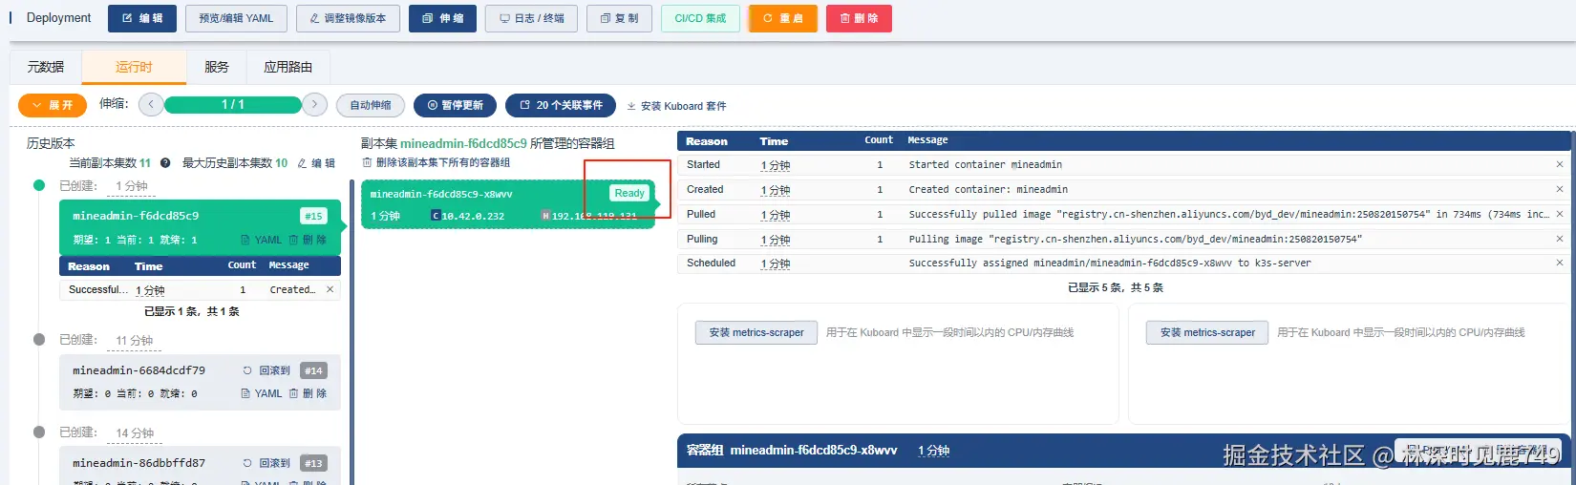Dismiss the Pulled event row
Screen dimensions: 1576x485
[x=1560, y=214]
